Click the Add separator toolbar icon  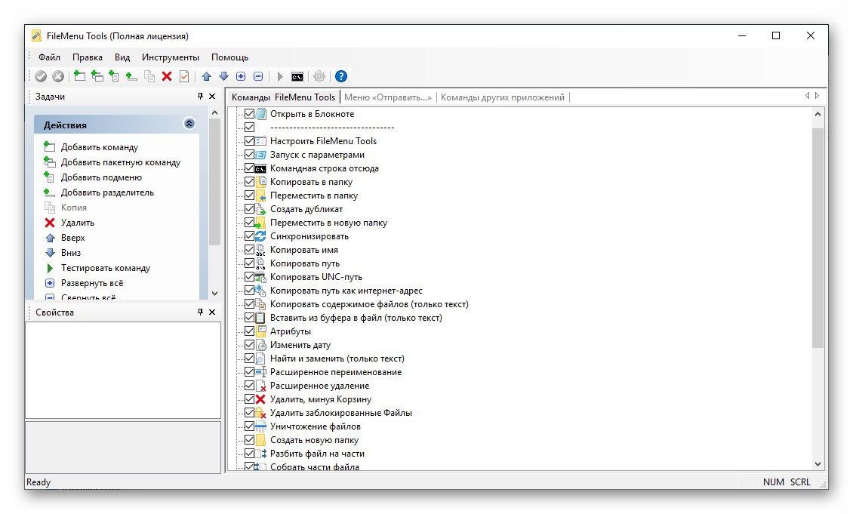[x=131, y=76]
